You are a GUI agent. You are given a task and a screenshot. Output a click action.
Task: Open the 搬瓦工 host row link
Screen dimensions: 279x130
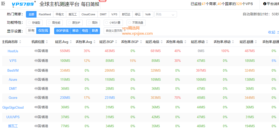pos(13,126)
